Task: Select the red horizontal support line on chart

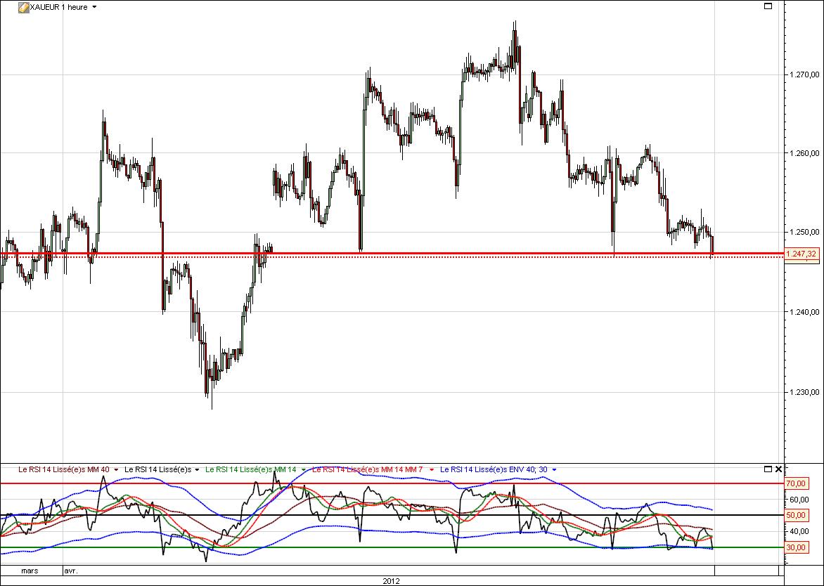Action: (422, 253)
